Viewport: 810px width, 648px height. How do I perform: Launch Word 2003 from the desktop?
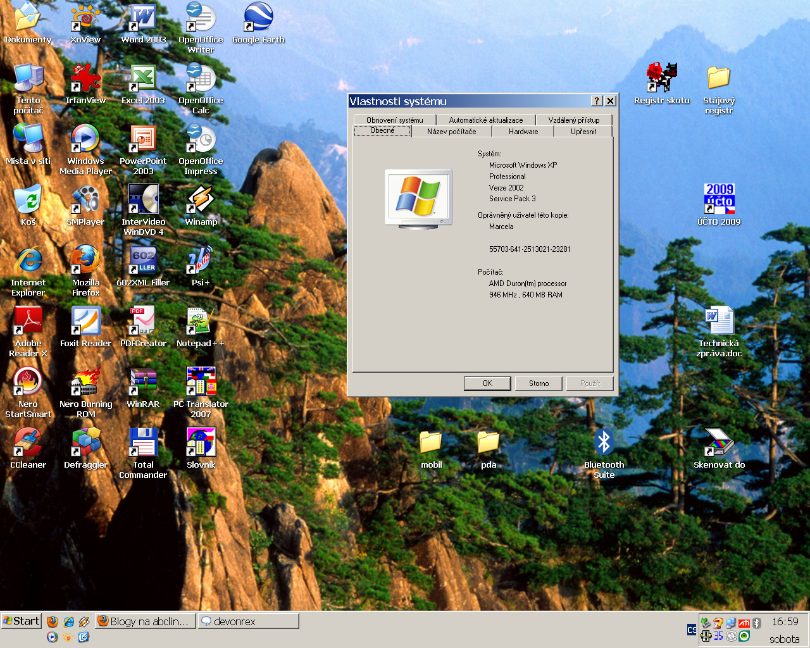pyautogui.click(x=143, y=23)
